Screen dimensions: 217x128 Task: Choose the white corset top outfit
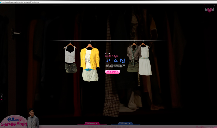tap(70, 58)
